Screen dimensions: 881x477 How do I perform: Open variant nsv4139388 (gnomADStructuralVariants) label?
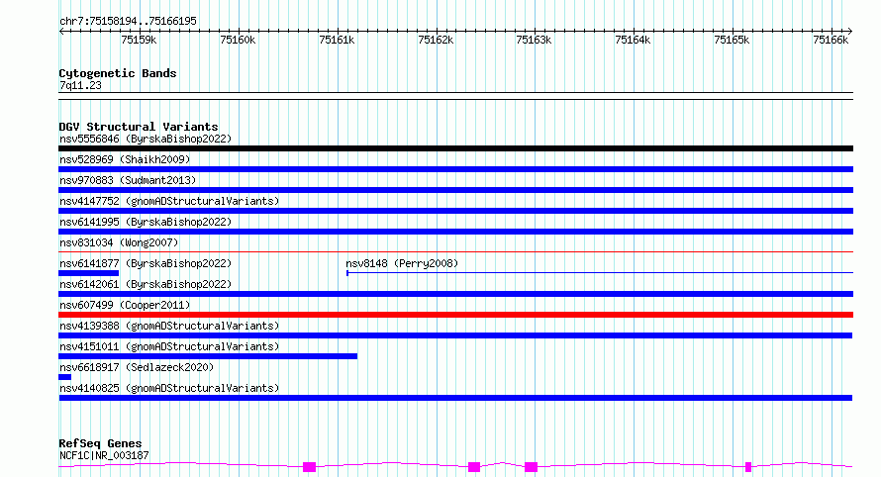click(169, 326)
